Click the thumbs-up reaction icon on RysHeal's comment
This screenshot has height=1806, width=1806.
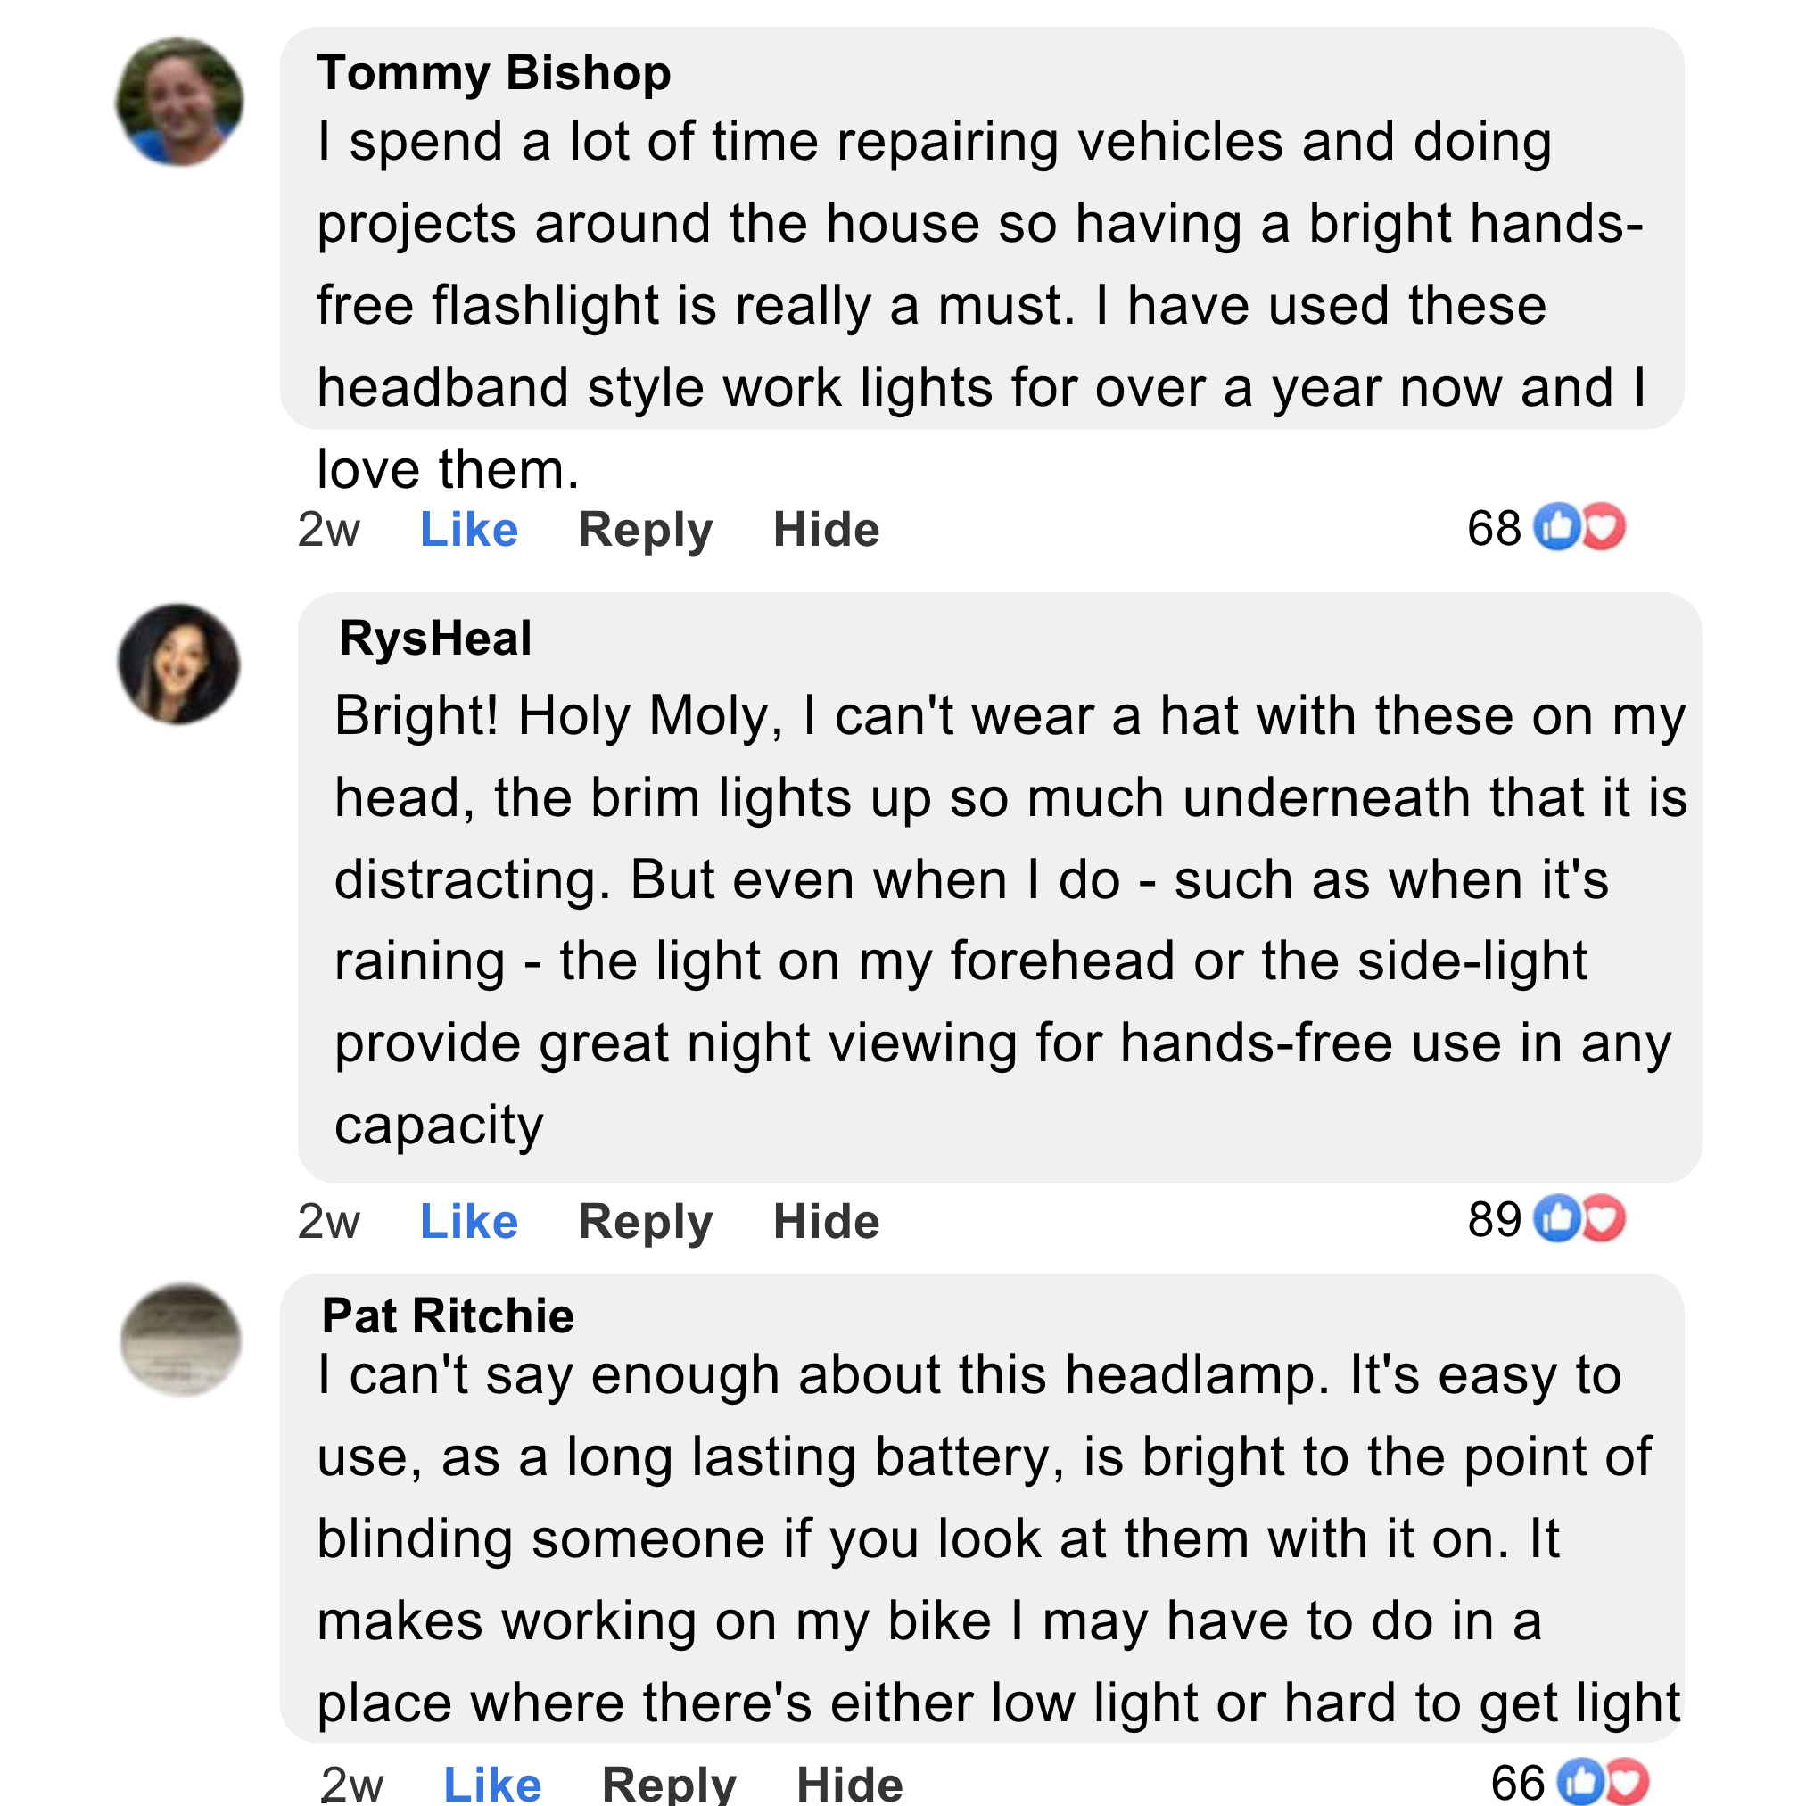(x=1557, y=1218)
